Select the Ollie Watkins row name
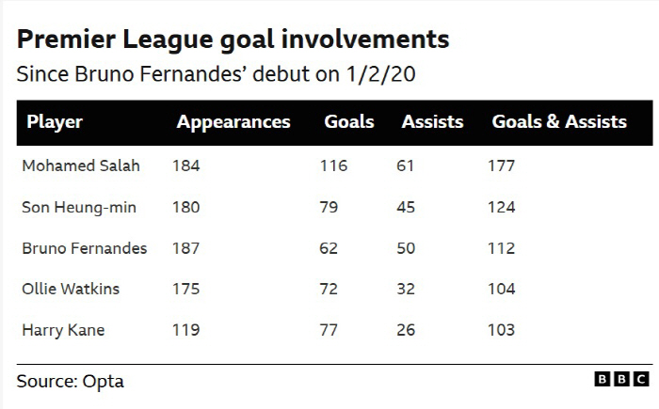Image resolution: width=659 pixels, height=409 pixels. pos(71,289)
